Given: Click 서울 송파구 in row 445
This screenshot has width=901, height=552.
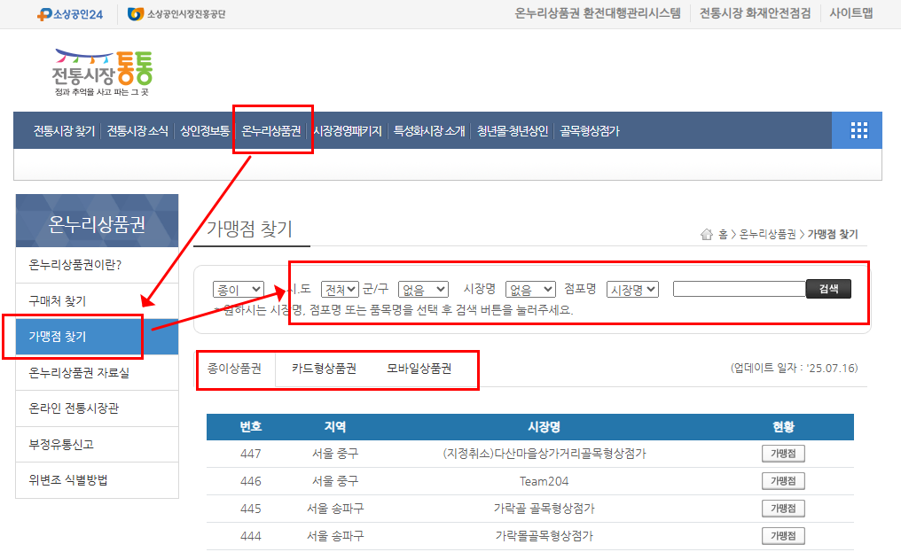Looking at the screenshot, I should click(335, 509).
